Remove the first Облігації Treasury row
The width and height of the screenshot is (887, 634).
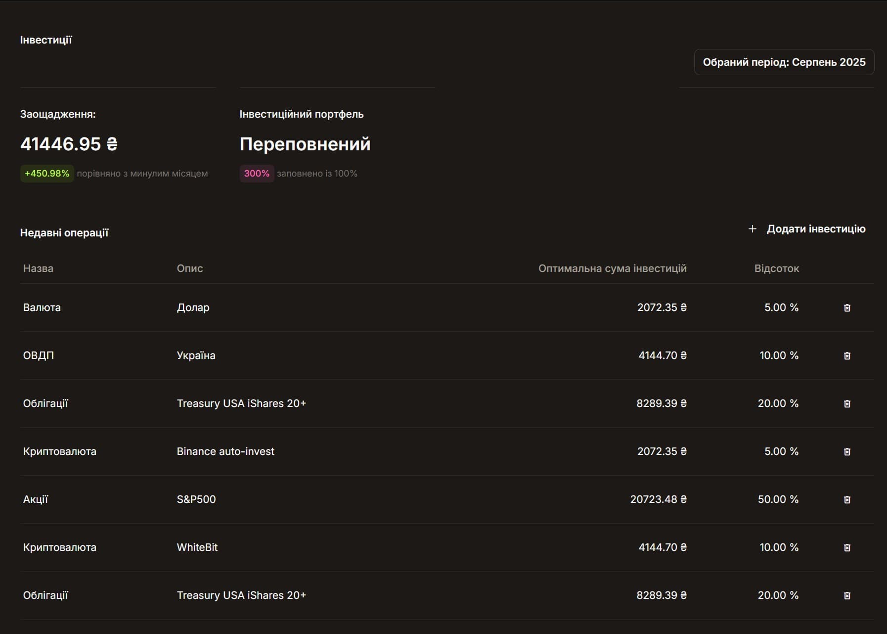point(847,404)
